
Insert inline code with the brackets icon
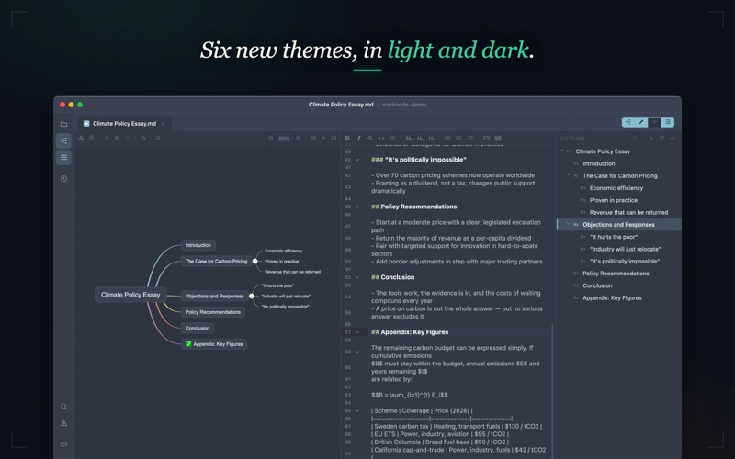click(x=381, y=139)
